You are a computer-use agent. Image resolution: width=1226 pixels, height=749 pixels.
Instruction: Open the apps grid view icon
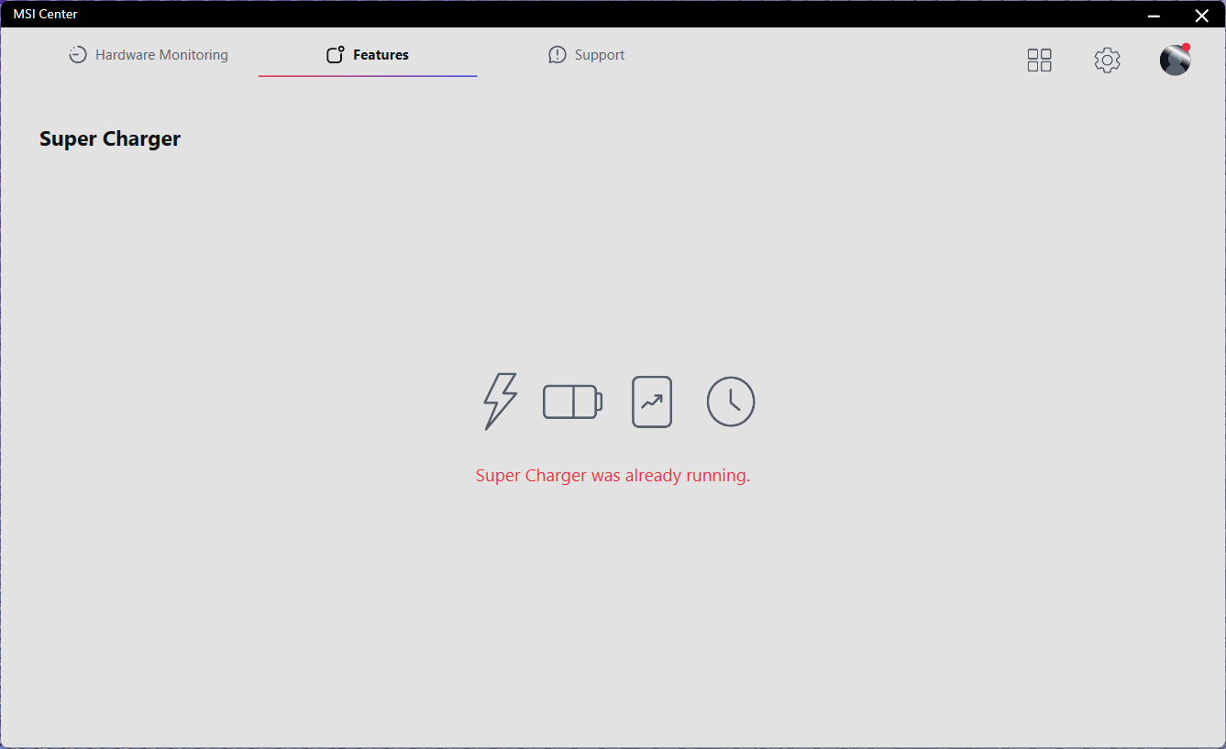[x=1039, y=61]
